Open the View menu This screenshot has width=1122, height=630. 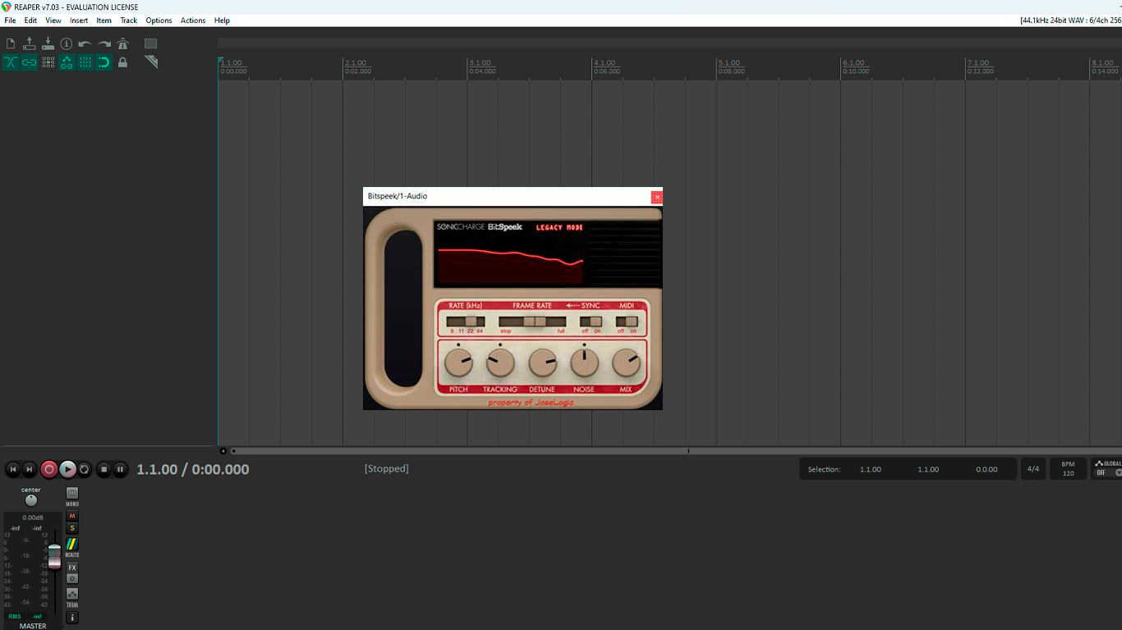click(x=53, y=21)
